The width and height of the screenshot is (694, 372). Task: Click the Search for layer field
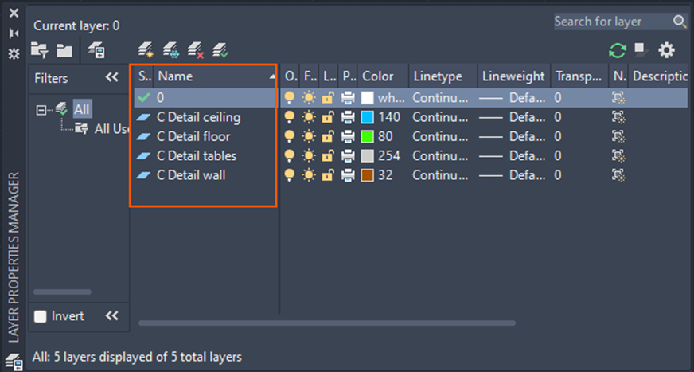click(611, 22)
